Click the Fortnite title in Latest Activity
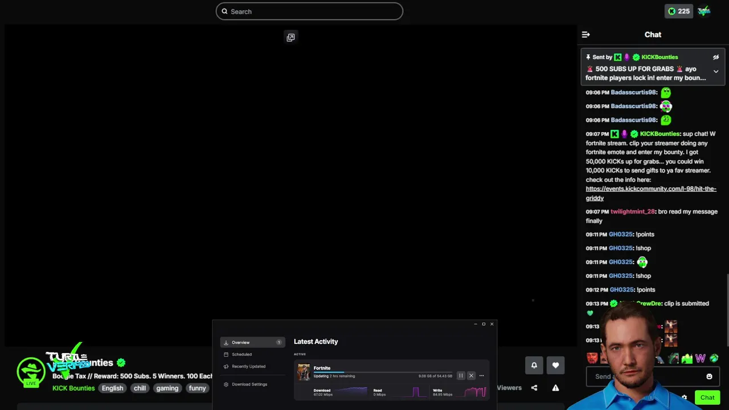Viewport: 729px width, 410px height. [x=322, y=368]
